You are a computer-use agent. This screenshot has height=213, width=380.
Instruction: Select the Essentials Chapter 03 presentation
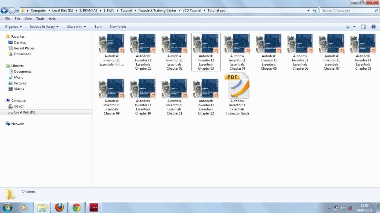[x=206, y=52]
